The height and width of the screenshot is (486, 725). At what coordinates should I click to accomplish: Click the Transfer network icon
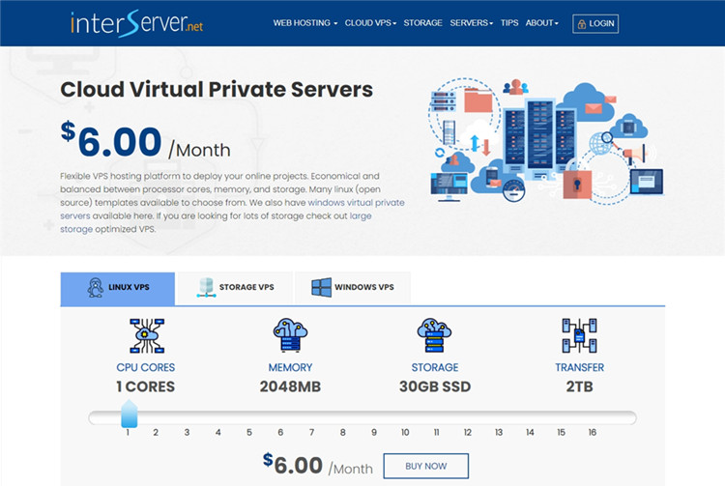coord(579,335)
